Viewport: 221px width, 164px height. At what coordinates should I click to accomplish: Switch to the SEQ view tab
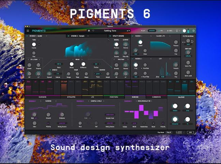coord(170,31)
